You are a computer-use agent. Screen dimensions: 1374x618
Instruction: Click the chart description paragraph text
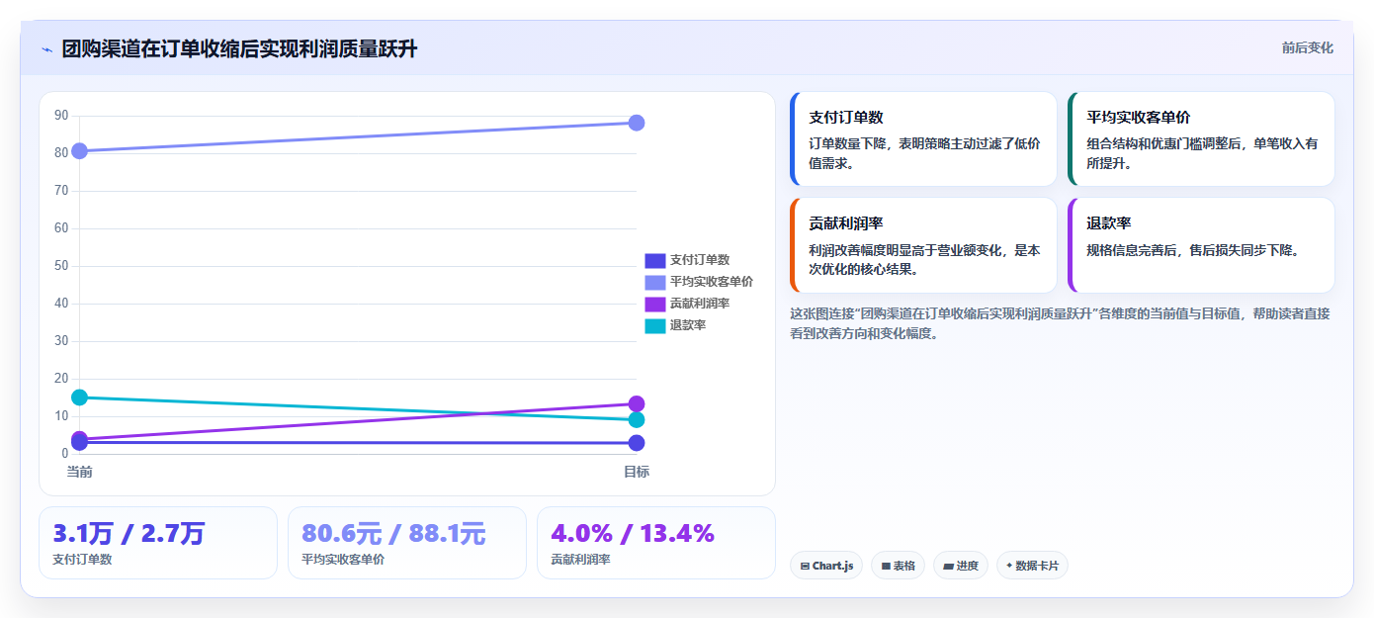pyautogui.click(x=1060, y=323)
